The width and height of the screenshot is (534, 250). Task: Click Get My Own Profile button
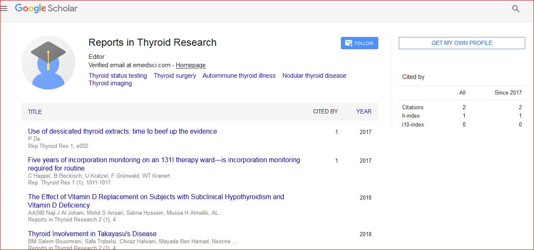pos(461,43)
